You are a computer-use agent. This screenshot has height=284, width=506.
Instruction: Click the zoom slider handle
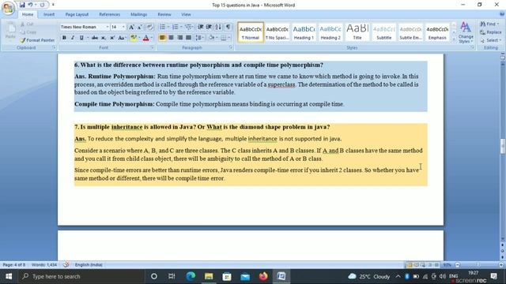click(479, 265)
